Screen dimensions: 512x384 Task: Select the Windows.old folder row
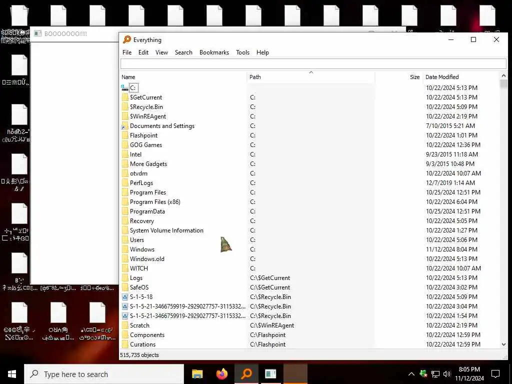pos(309,259)
